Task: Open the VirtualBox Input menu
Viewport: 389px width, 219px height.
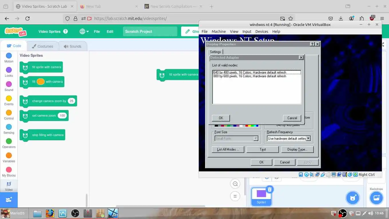Action: [247, 31]
